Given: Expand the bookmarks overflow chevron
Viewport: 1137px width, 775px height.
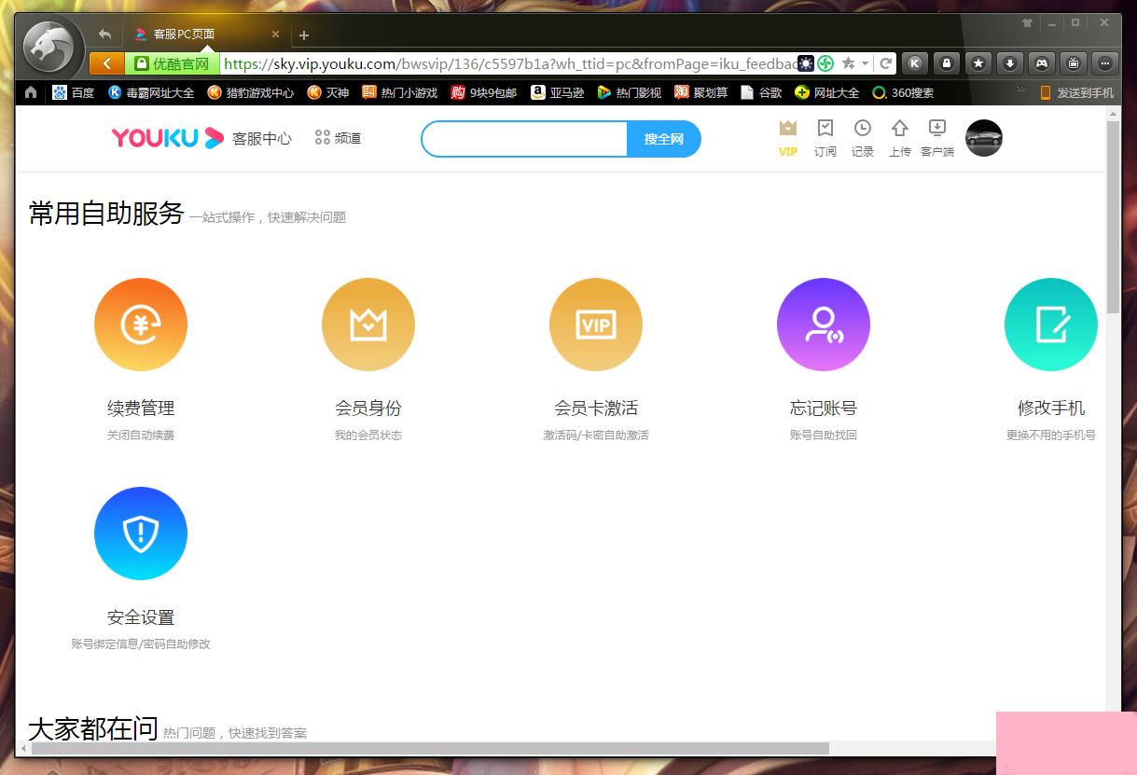Looking at the screenshot, I should [1020, 91].
